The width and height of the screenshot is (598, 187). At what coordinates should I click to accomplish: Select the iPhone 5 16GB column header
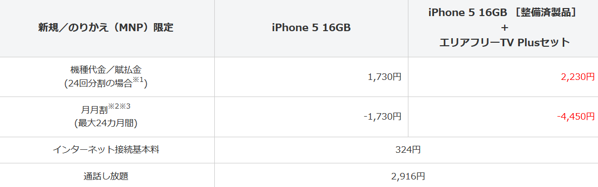(311, 28)
